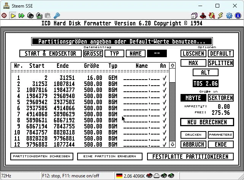
Task: Click the GEM type of partition 1
Action: click(113, 78)
